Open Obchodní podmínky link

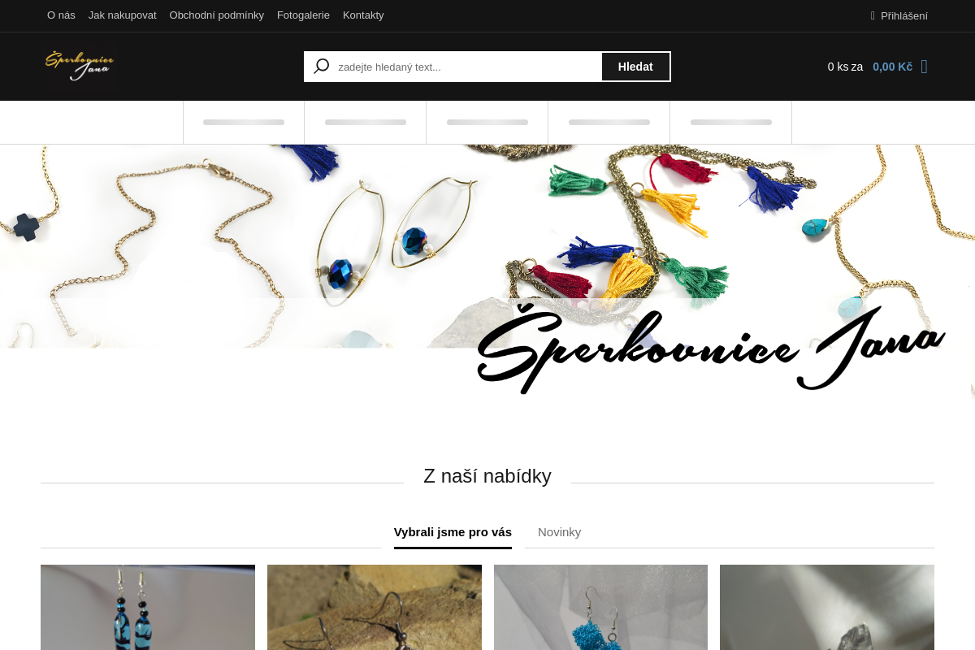click(x=217, y=15)
